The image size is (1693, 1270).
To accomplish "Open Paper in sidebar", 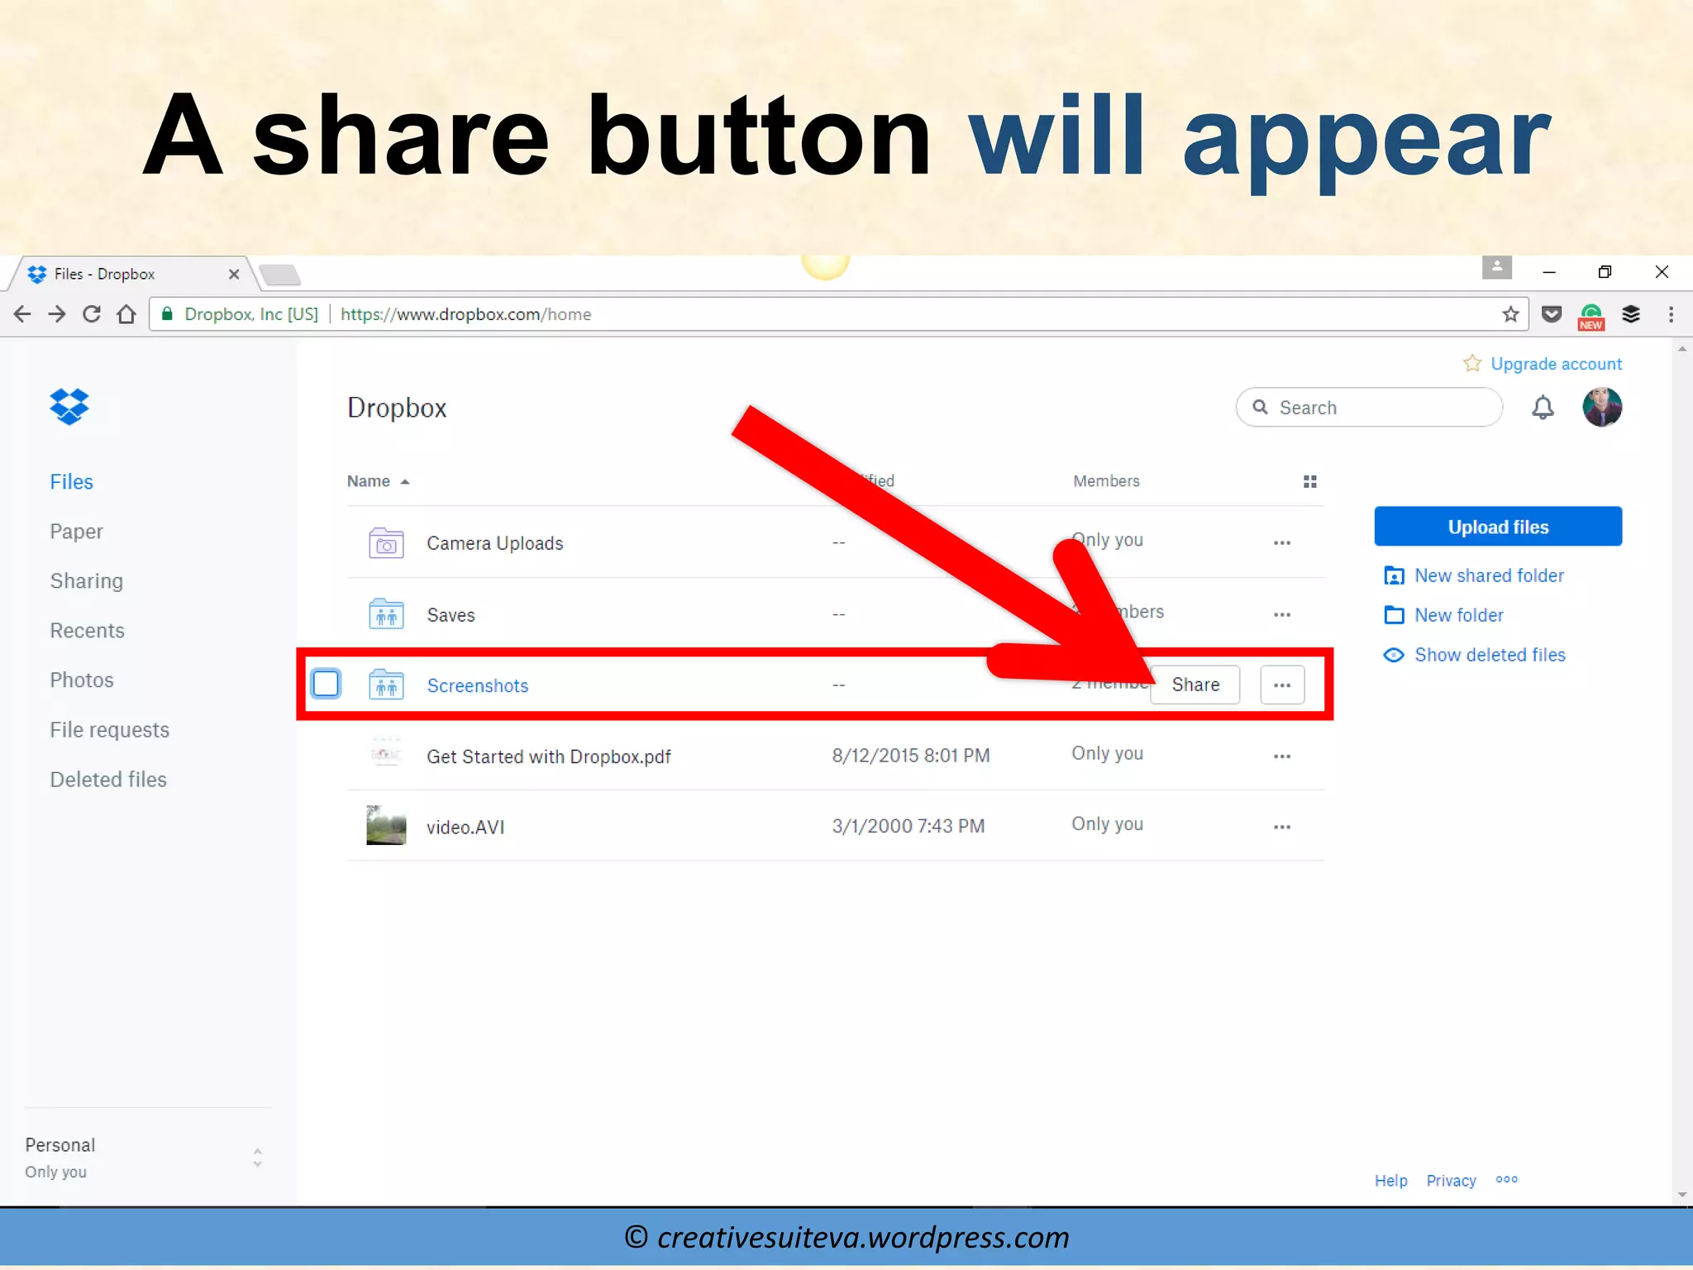I will click(76, 532).
